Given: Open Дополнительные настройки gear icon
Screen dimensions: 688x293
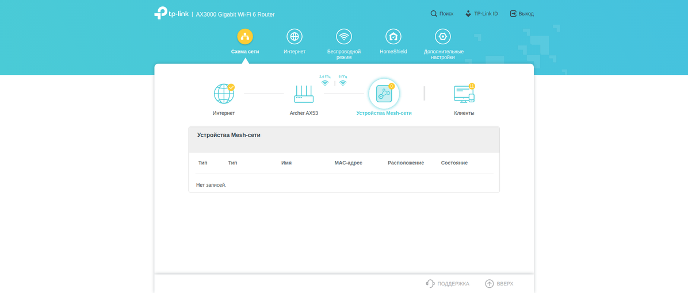Looking at the screenshot, I should pos(443,37).
